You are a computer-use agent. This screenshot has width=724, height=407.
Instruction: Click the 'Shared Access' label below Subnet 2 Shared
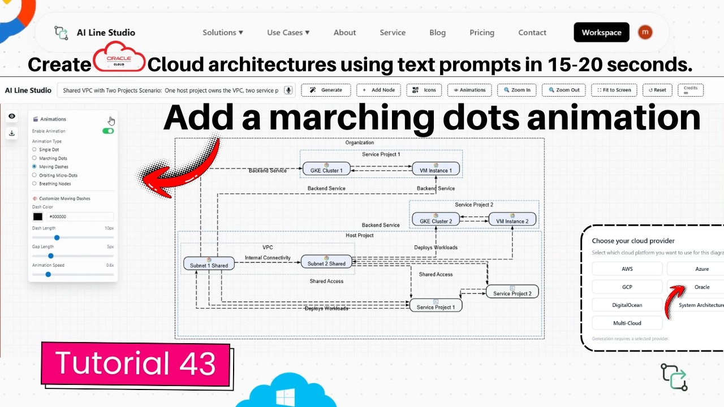click(326, 281)
